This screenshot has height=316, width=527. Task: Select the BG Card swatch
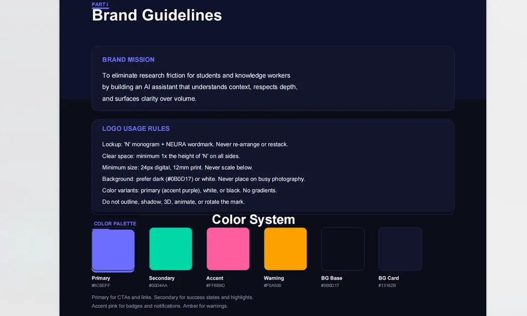pos(400,249)
